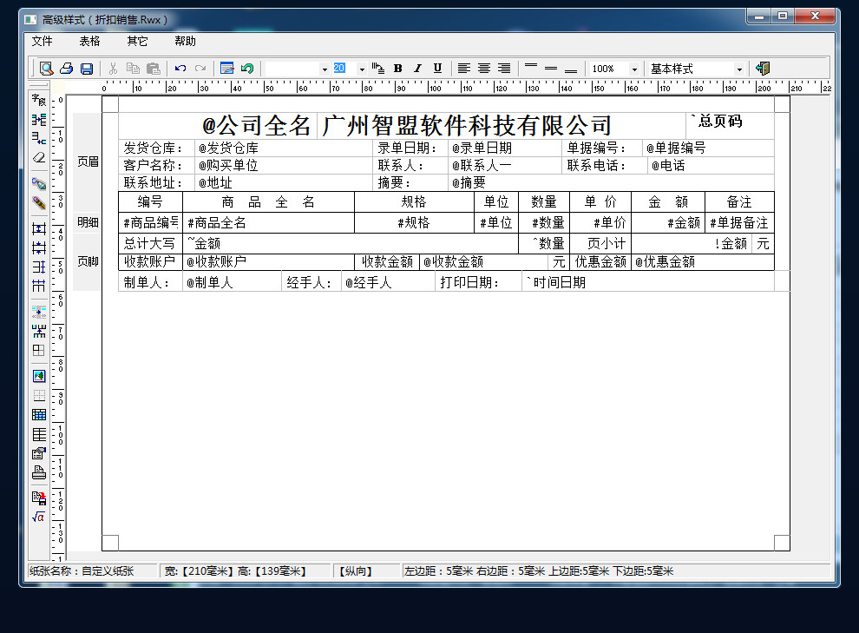Select the @录单日期 cell

coord(504,148)
